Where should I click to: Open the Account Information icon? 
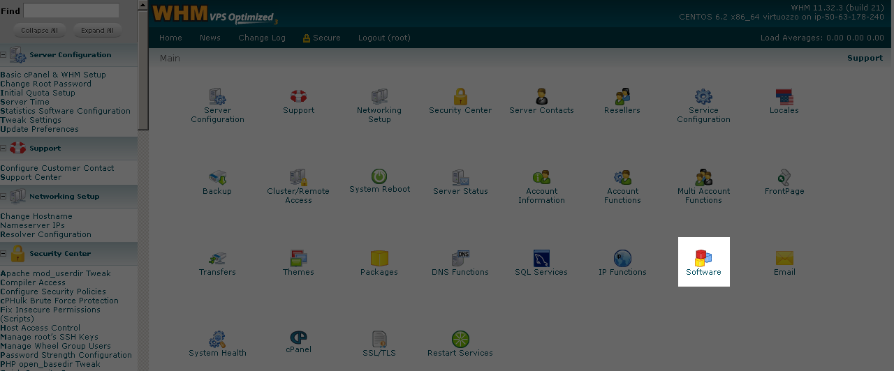pos(541,177)
